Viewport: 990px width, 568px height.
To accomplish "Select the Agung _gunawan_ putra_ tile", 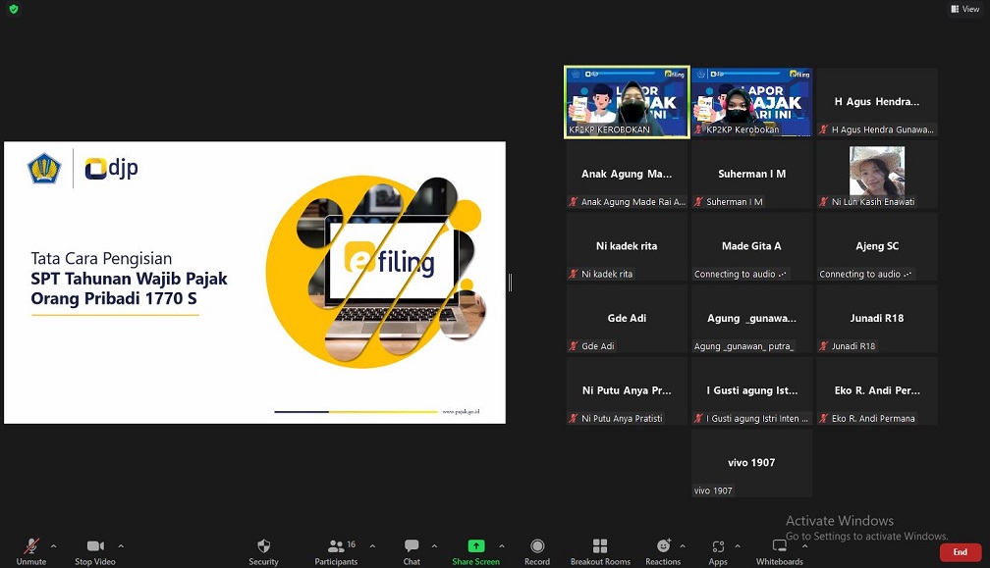I will click(751, 319).
